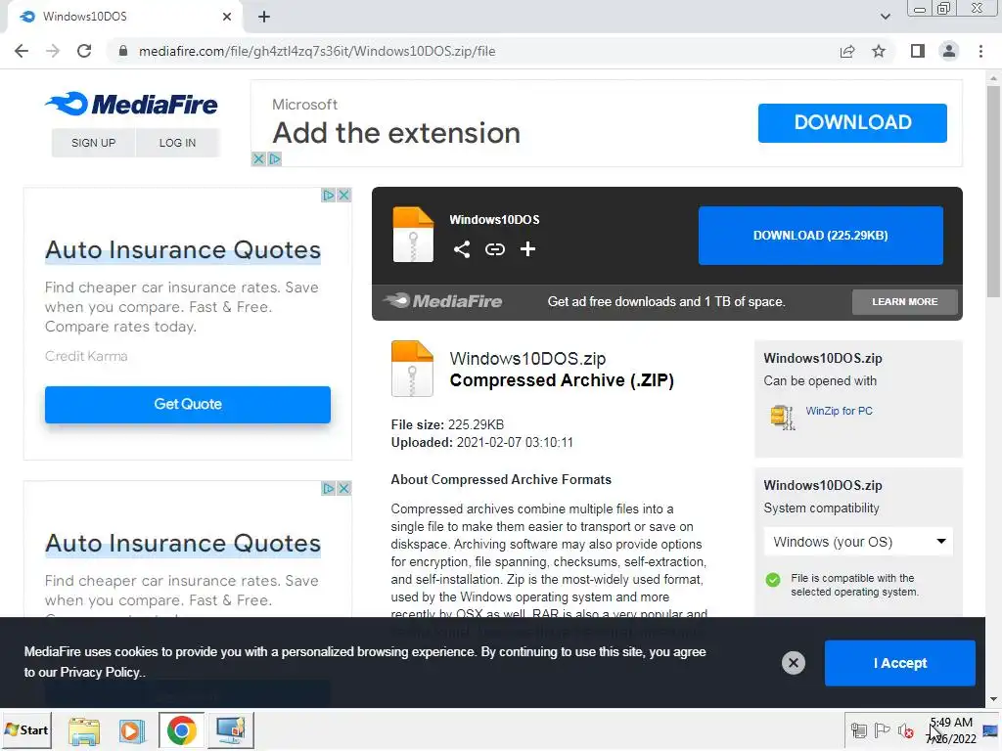Click first Auto Insurance Quotes headline
Viewport: 1002px width, 751px height.
183,249
